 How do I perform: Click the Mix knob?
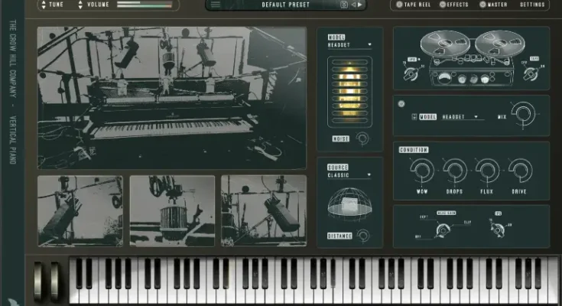pos(524,116)
